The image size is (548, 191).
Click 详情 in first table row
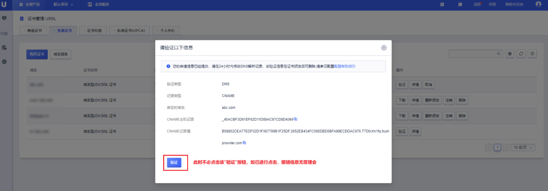tap(415, 85)
